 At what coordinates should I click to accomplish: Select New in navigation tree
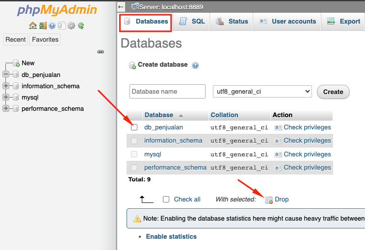[x=28, y=63]
